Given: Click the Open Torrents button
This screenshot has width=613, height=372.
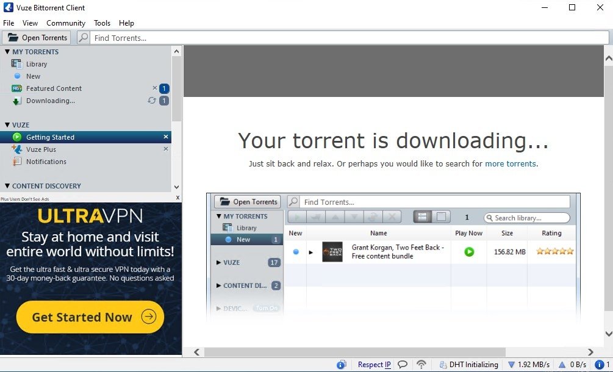Looking at the screenshot, I should point(37,38).
